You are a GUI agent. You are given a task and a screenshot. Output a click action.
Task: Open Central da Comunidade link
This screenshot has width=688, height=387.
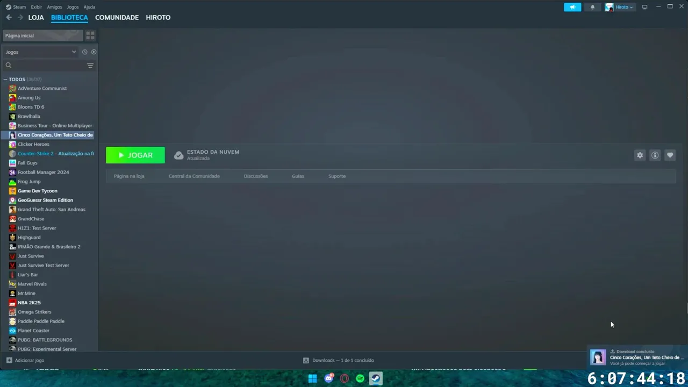[x=194, y=176]
